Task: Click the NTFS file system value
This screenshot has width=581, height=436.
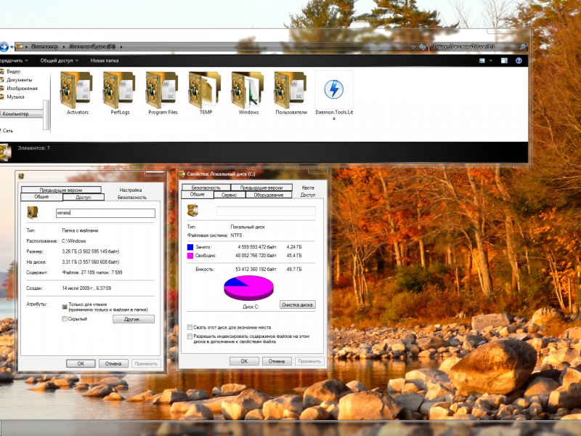Action: [x=236, y=235]
